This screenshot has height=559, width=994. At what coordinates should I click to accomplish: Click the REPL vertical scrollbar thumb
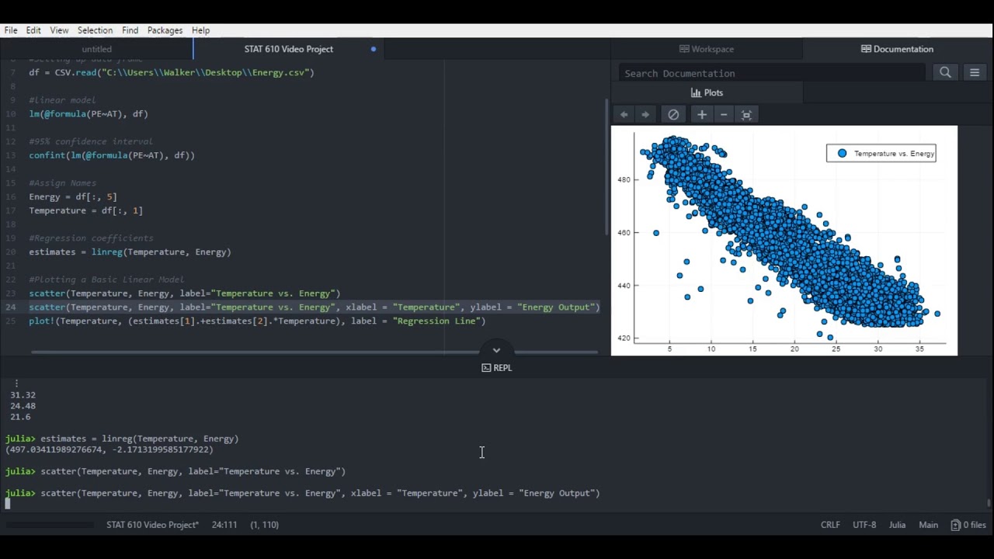point(989,503)
